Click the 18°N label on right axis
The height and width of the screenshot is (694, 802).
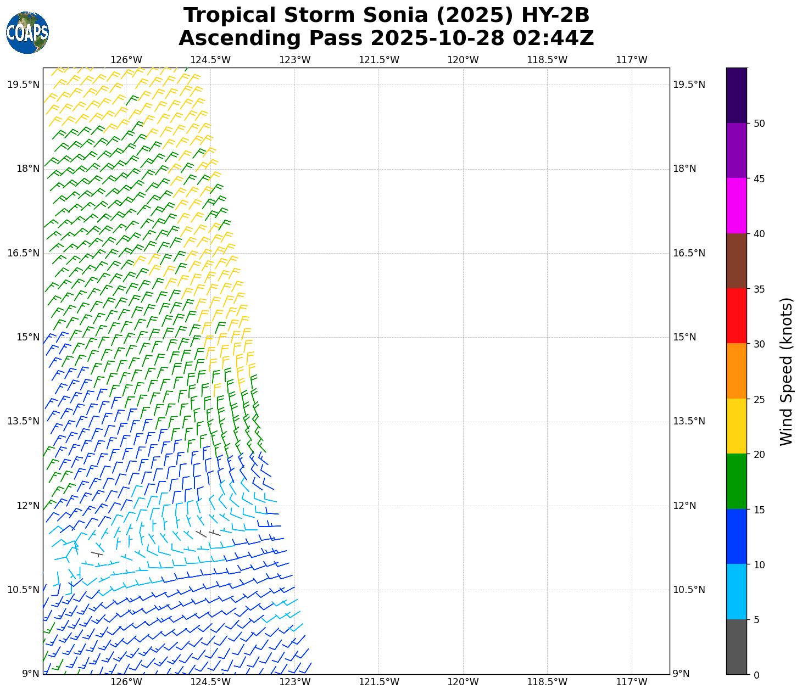coord(684,169)
